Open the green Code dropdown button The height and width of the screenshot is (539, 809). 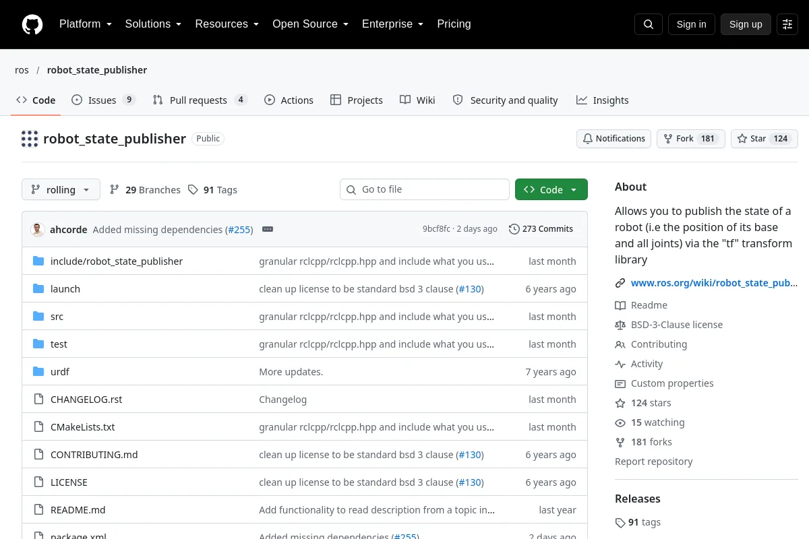[x=551, y=190]
